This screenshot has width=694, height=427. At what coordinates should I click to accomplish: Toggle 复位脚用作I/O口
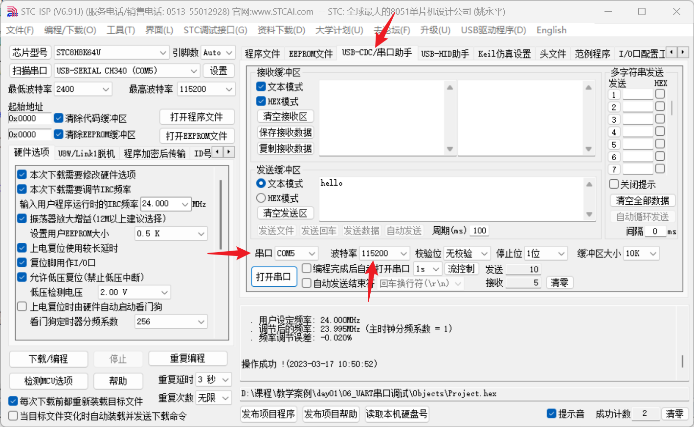tap(22, 262)
